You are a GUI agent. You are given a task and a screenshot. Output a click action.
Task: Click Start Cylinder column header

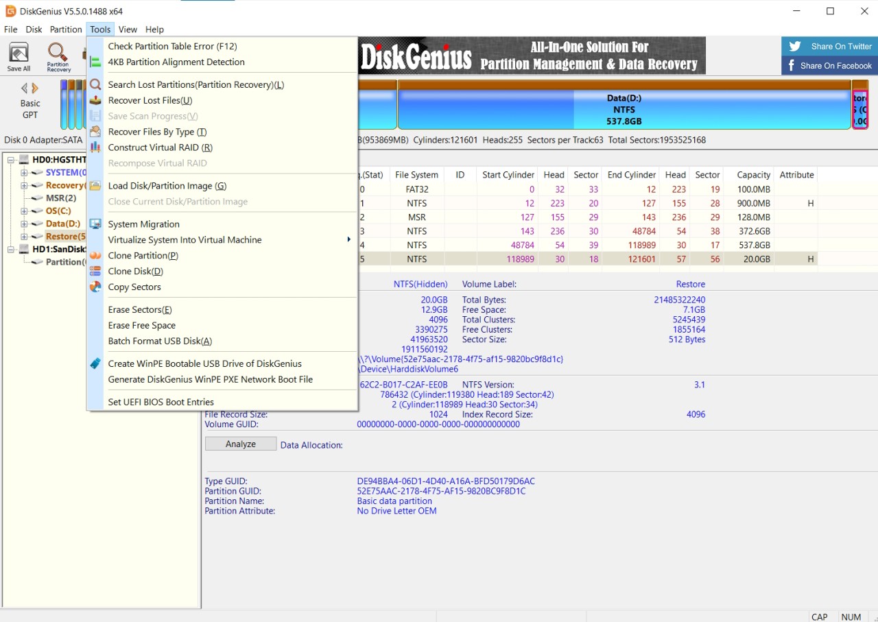[508, 175]
